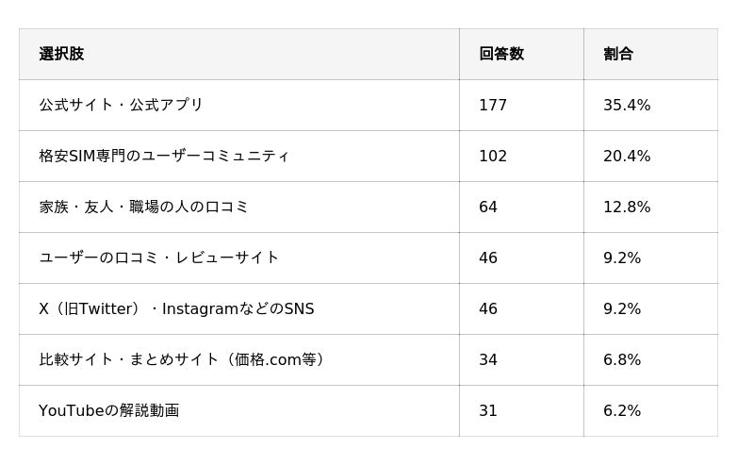This screenshot has height=465, width=754.
Task: Select the 格安SIM専門のユーザーコミュニティ cell
Action: pyautogui.click(x=164, y=157)
